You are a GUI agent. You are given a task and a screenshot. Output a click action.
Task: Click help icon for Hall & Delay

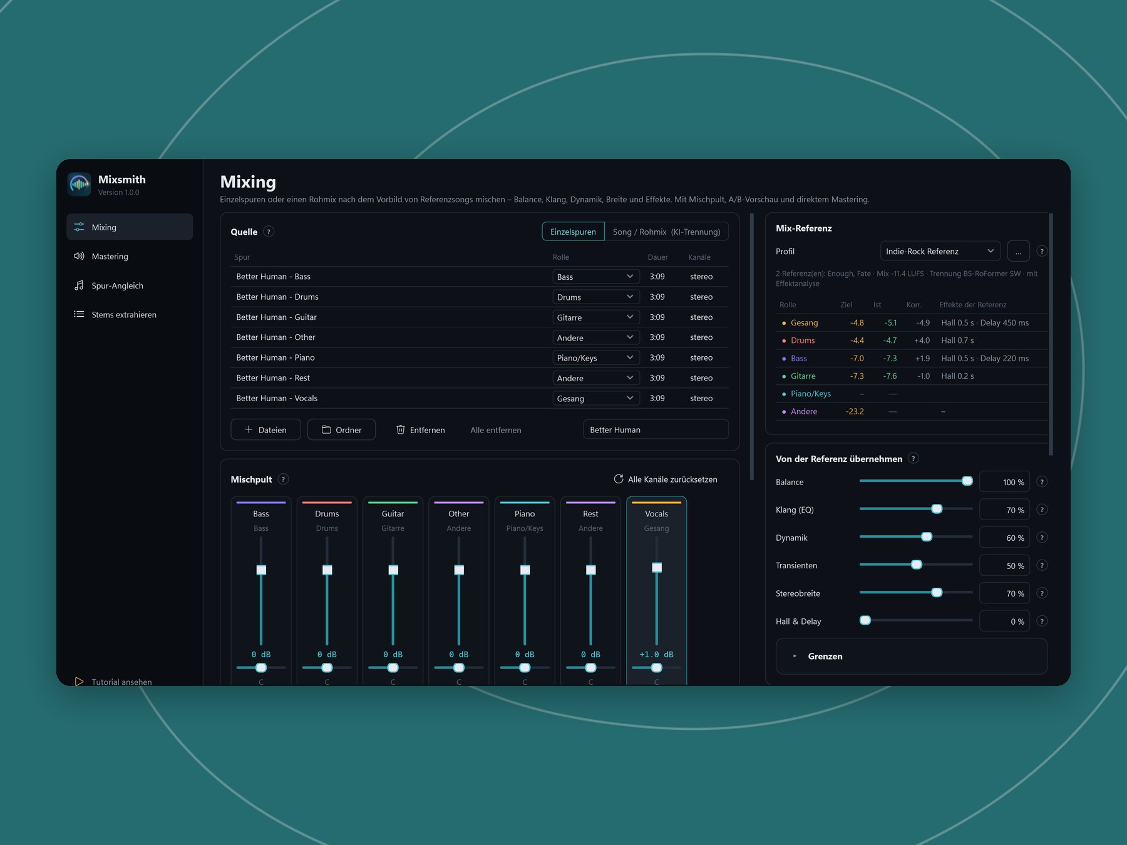pyautogui.click(x=1042, y=621)
